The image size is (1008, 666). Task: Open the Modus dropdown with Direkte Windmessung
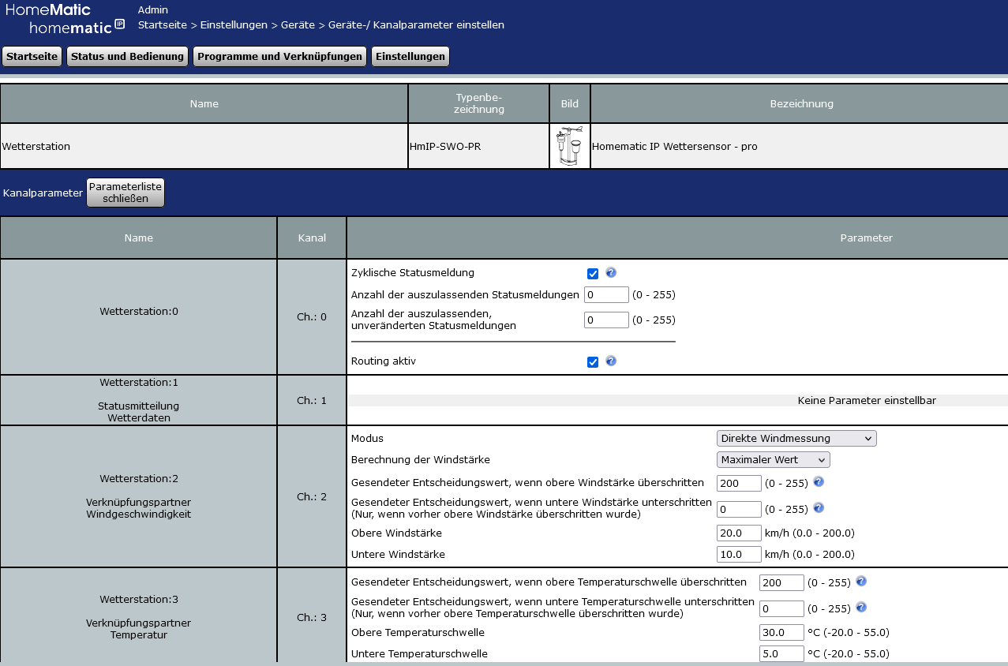point(796,438)
